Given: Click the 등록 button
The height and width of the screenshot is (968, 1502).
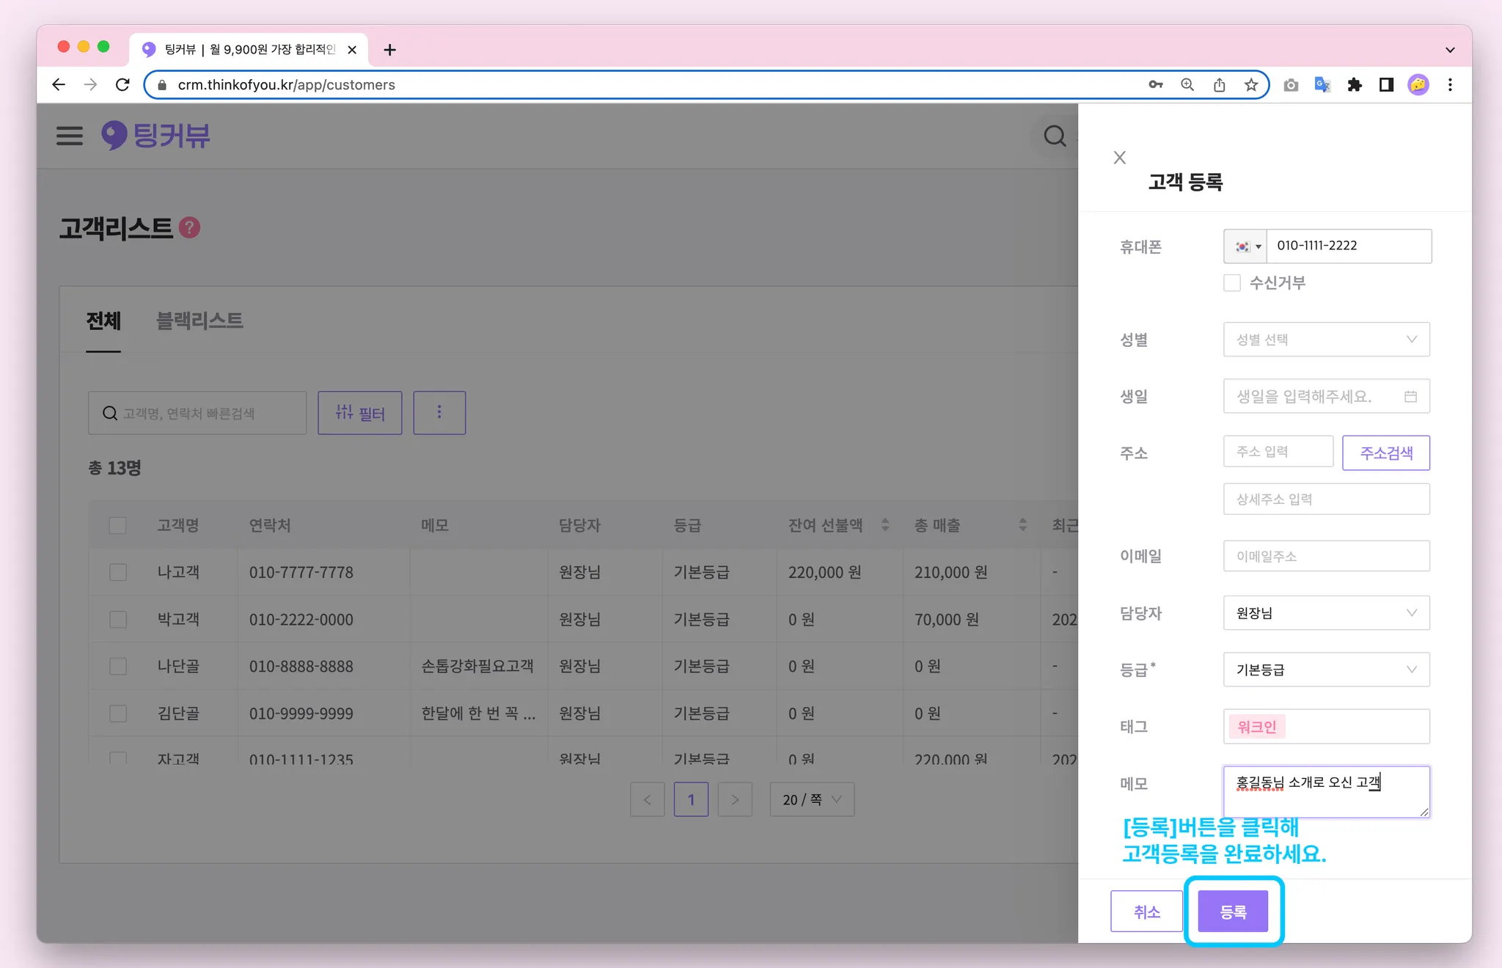Looking at the screenshot, I should pyautogui.click(x=1233, y=912).
